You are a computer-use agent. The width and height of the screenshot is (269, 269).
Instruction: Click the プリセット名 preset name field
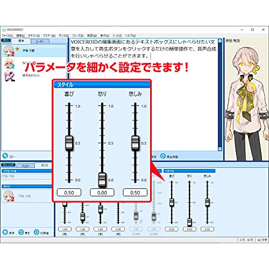(27, 176)
